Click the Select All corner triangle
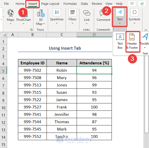149x148 pixels. point(4,35)
